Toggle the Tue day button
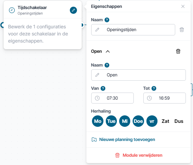This screenshot has height=165, width=193. point(111,121)
